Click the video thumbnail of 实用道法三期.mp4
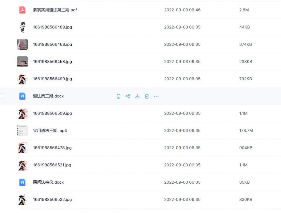Viewport: 281px width, 213px height. (x=22, y=130)
